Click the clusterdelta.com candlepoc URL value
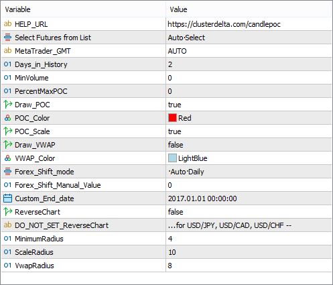This screenshot has height=285, width=333. pyautogui.click(x=224, y=24)
